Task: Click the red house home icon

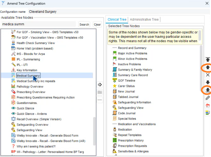Action: pos(208,105)
